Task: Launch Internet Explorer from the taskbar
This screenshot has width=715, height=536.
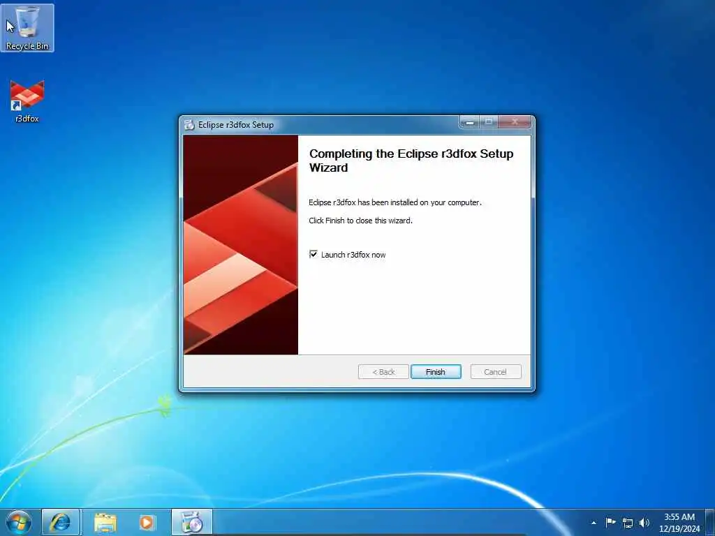Action: tap(60, 522)
